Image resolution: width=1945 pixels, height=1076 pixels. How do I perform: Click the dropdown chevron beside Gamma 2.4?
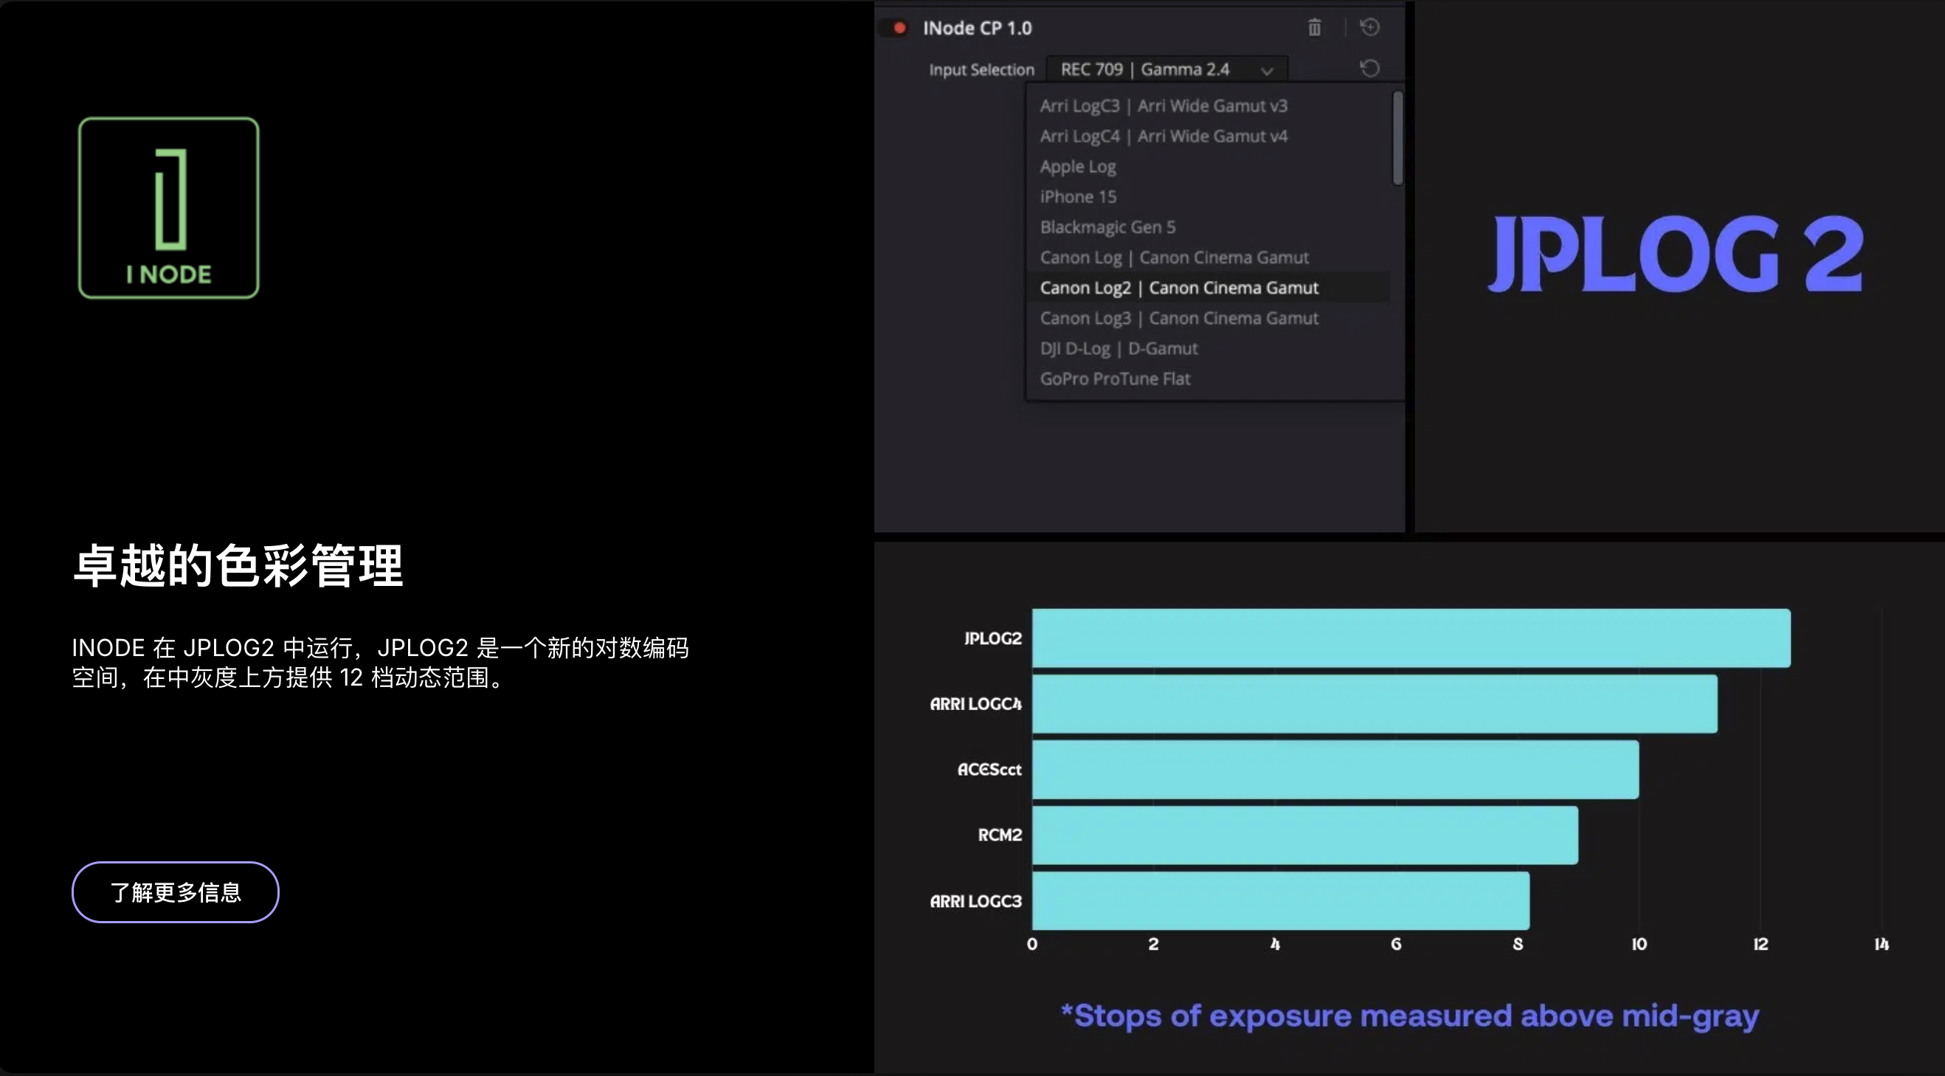coord(1267,70)
